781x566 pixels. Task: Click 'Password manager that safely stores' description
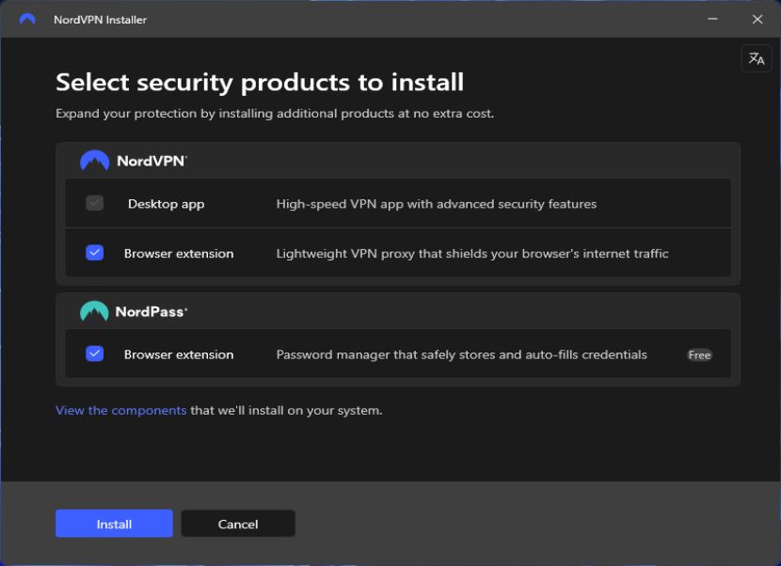pyautogui.click(x=462, y=354)
